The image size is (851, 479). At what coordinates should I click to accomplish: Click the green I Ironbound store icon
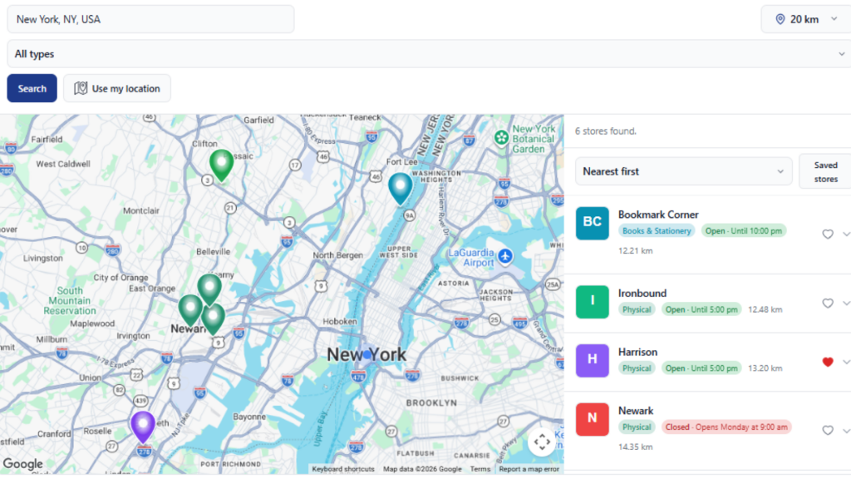pos(592,302)
